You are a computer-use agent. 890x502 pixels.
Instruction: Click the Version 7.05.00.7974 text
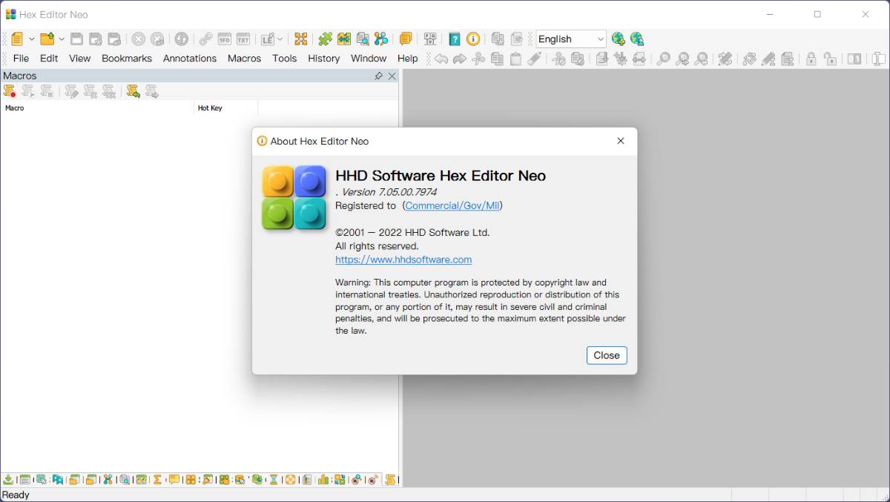pyautogui.click(x=389, y=192)
